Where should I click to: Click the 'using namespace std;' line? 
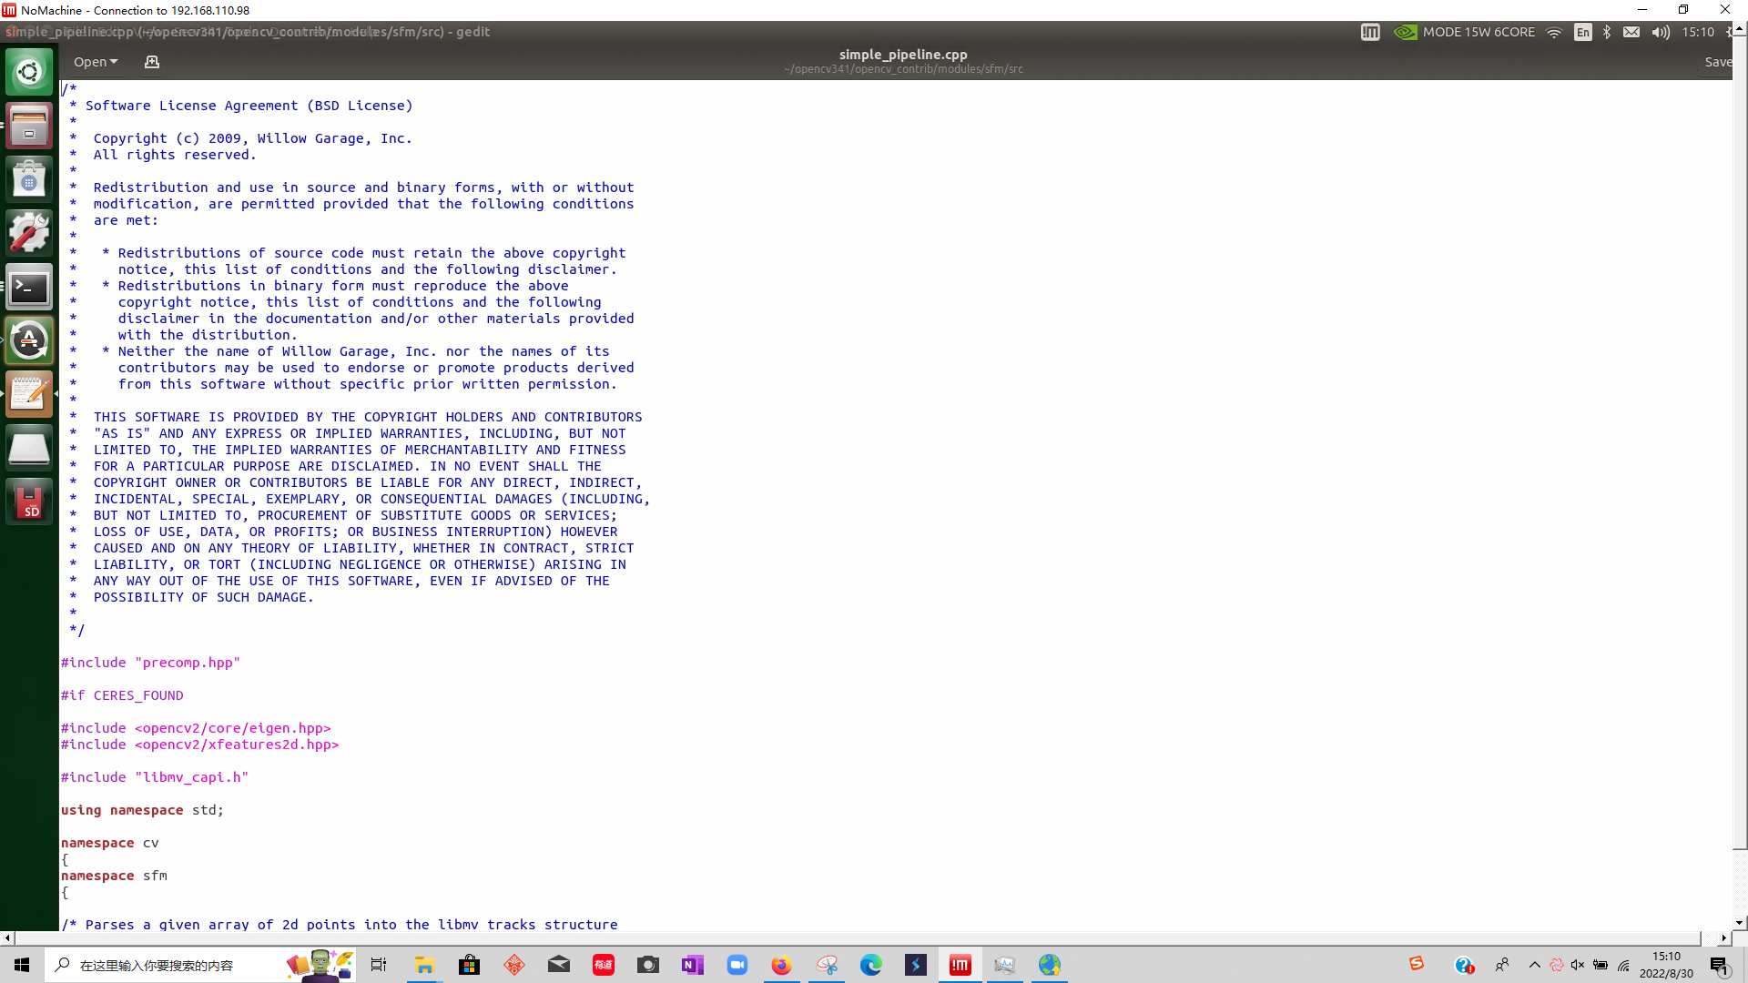pyautogui.click(x=142, y=810)
